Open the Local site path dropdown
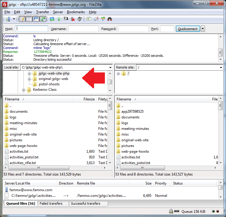Image resolution: width=226 pixels, height=217 pixels. [x=110, y=67]
